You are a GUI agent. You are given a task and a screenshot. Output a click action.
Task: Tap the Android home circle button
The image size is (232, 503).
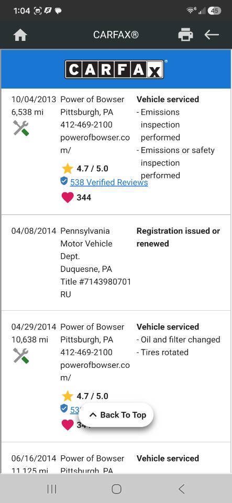(116, 489)
